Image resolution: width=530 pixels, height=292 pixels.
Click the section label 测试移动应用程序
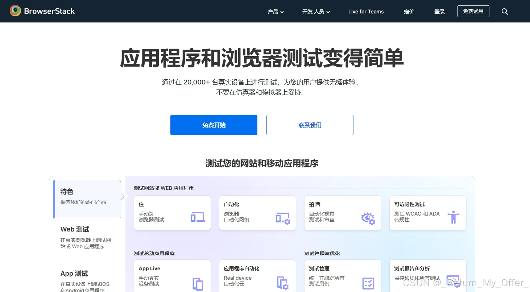point(154,253)
